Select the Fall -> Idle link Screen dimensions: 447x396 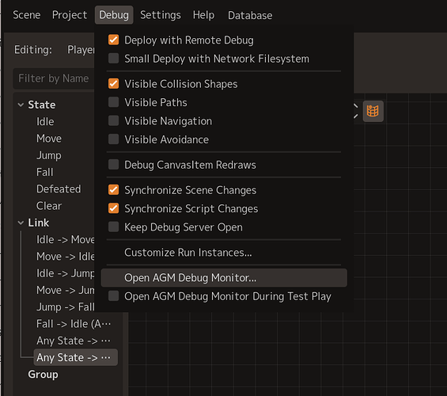coord(74,324)
